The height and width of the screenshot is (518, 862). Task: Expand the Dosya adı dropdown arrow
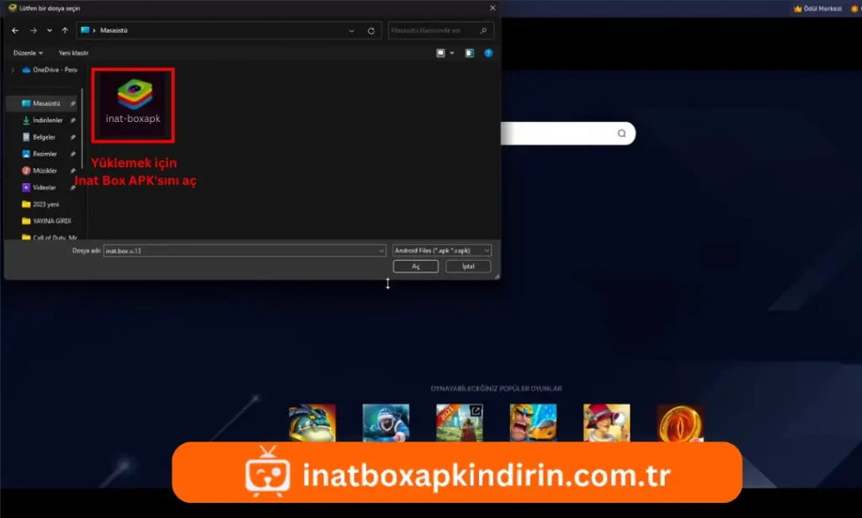click(381, 251)
